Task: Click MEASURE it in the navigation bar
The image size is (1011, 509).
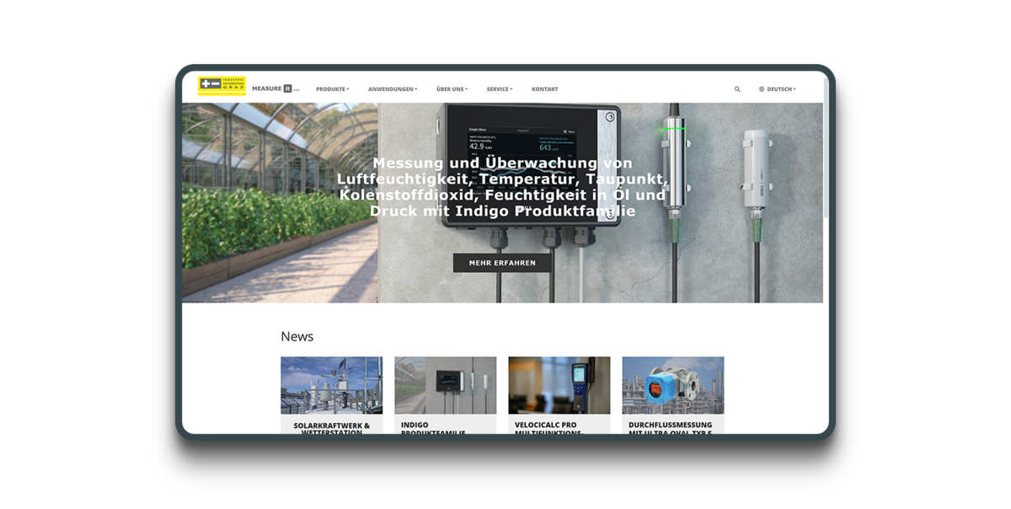Action: click(x=267, y=87)
